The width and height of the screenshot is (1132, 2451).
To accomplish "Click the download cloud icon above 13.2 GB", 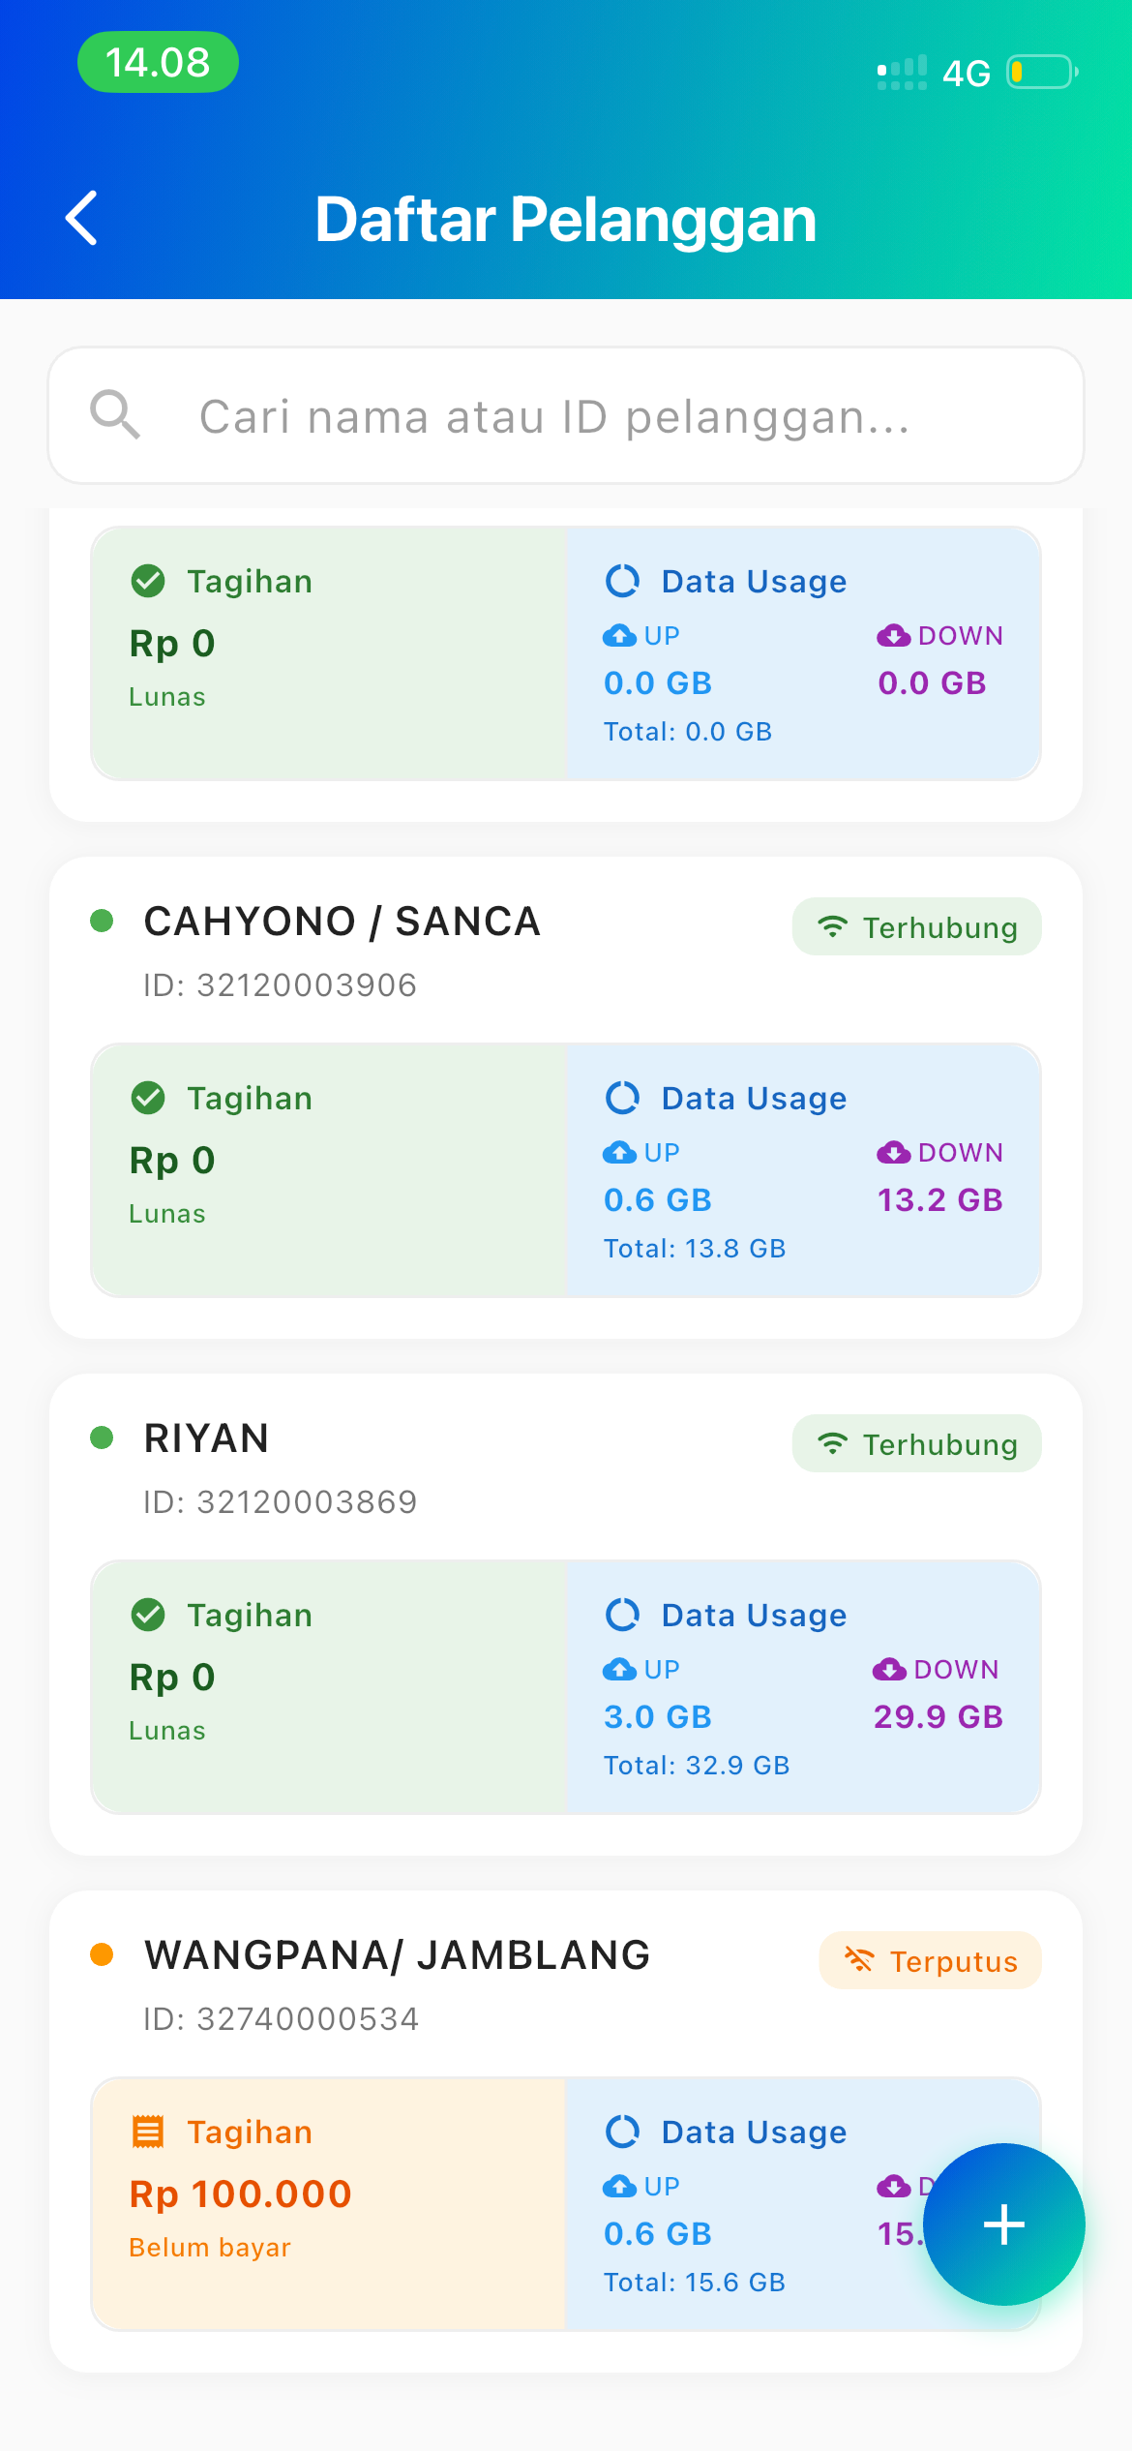I will point(893,1152).
